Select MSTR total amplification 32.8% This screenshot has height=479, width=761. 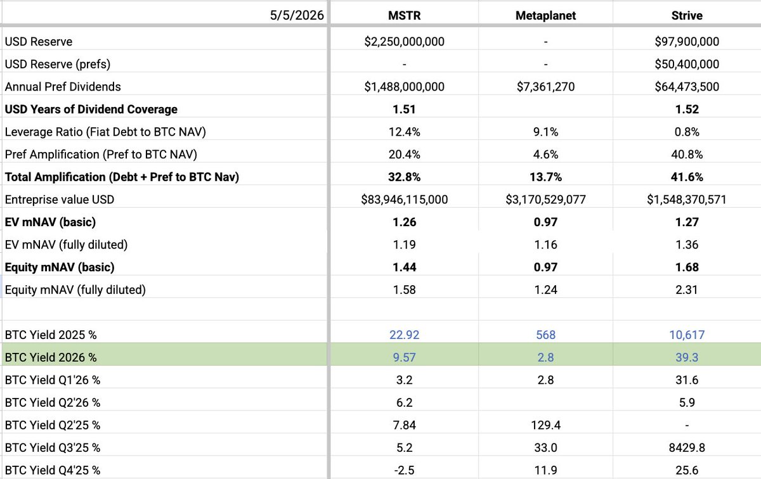pyautogui.click(x=405, y=177)
